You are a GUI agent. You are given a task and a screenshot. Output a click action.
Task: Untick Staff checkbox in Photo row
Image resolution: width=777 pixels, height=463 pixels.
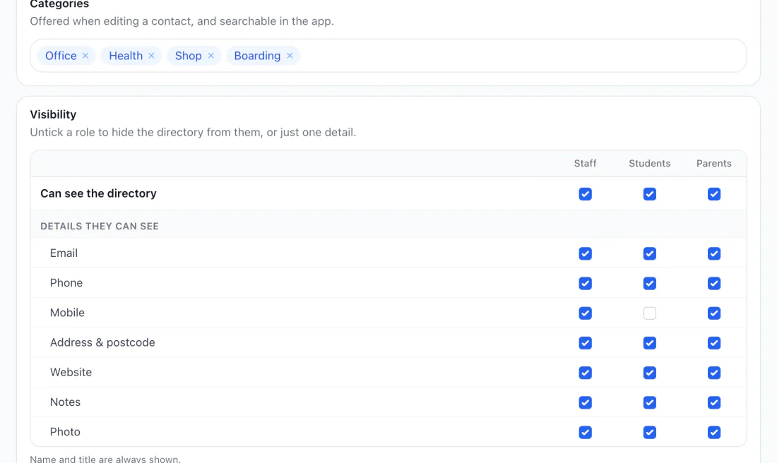[586, 433]
